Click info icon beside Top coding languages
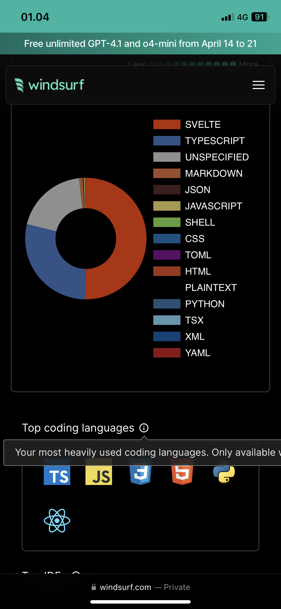This screenshot has height=609, width=281. [144, 428]
